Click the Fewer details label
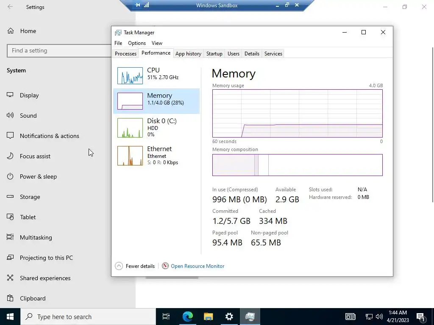 [140, 266]
